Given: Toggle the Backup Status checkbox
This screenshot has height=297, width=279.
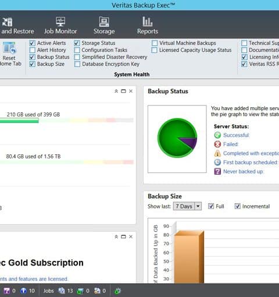Looking at the screenshot, I should point(33,57).
